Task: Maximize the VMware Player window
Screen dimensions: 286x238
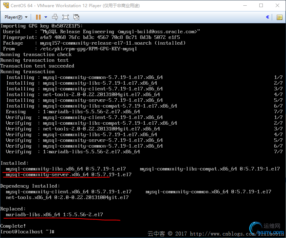Action: [x=261, y=5]
